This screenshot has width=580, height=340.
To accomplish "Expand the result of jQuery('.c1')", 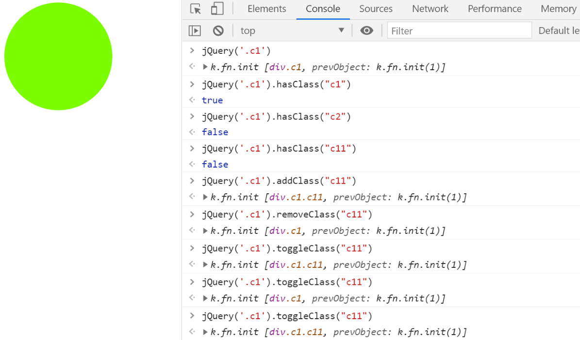I will (x=205, y=67).
